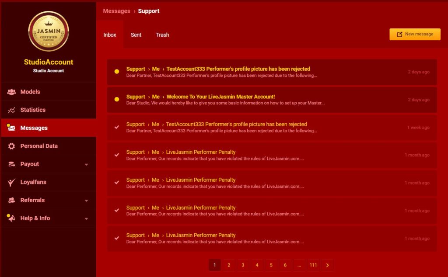
Task: Click the compose icon on New message button
Action: point(399,34)
